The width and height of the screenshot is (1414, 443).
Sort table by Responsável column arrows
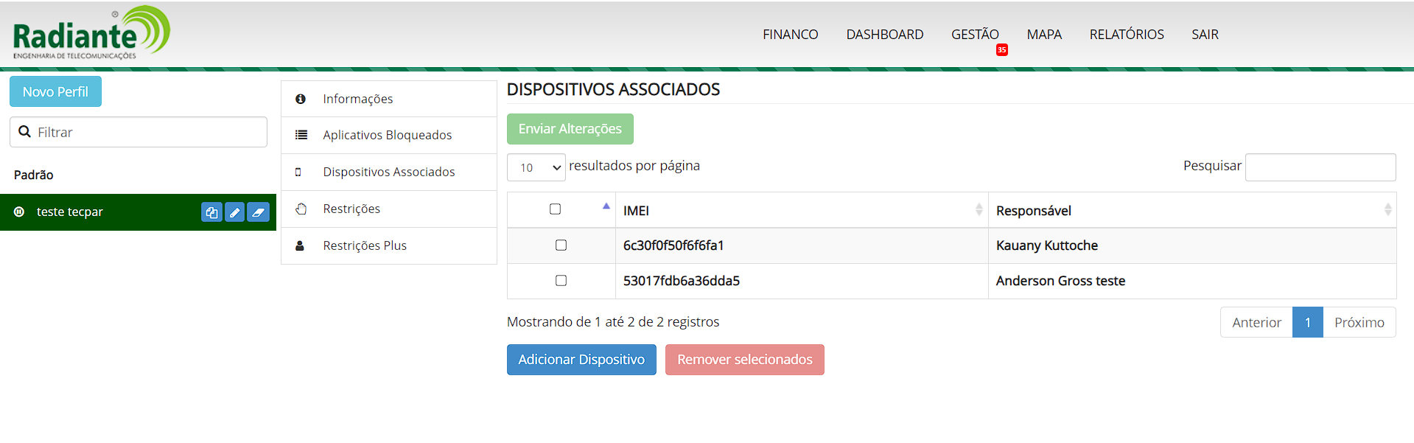click(1387, 210)
